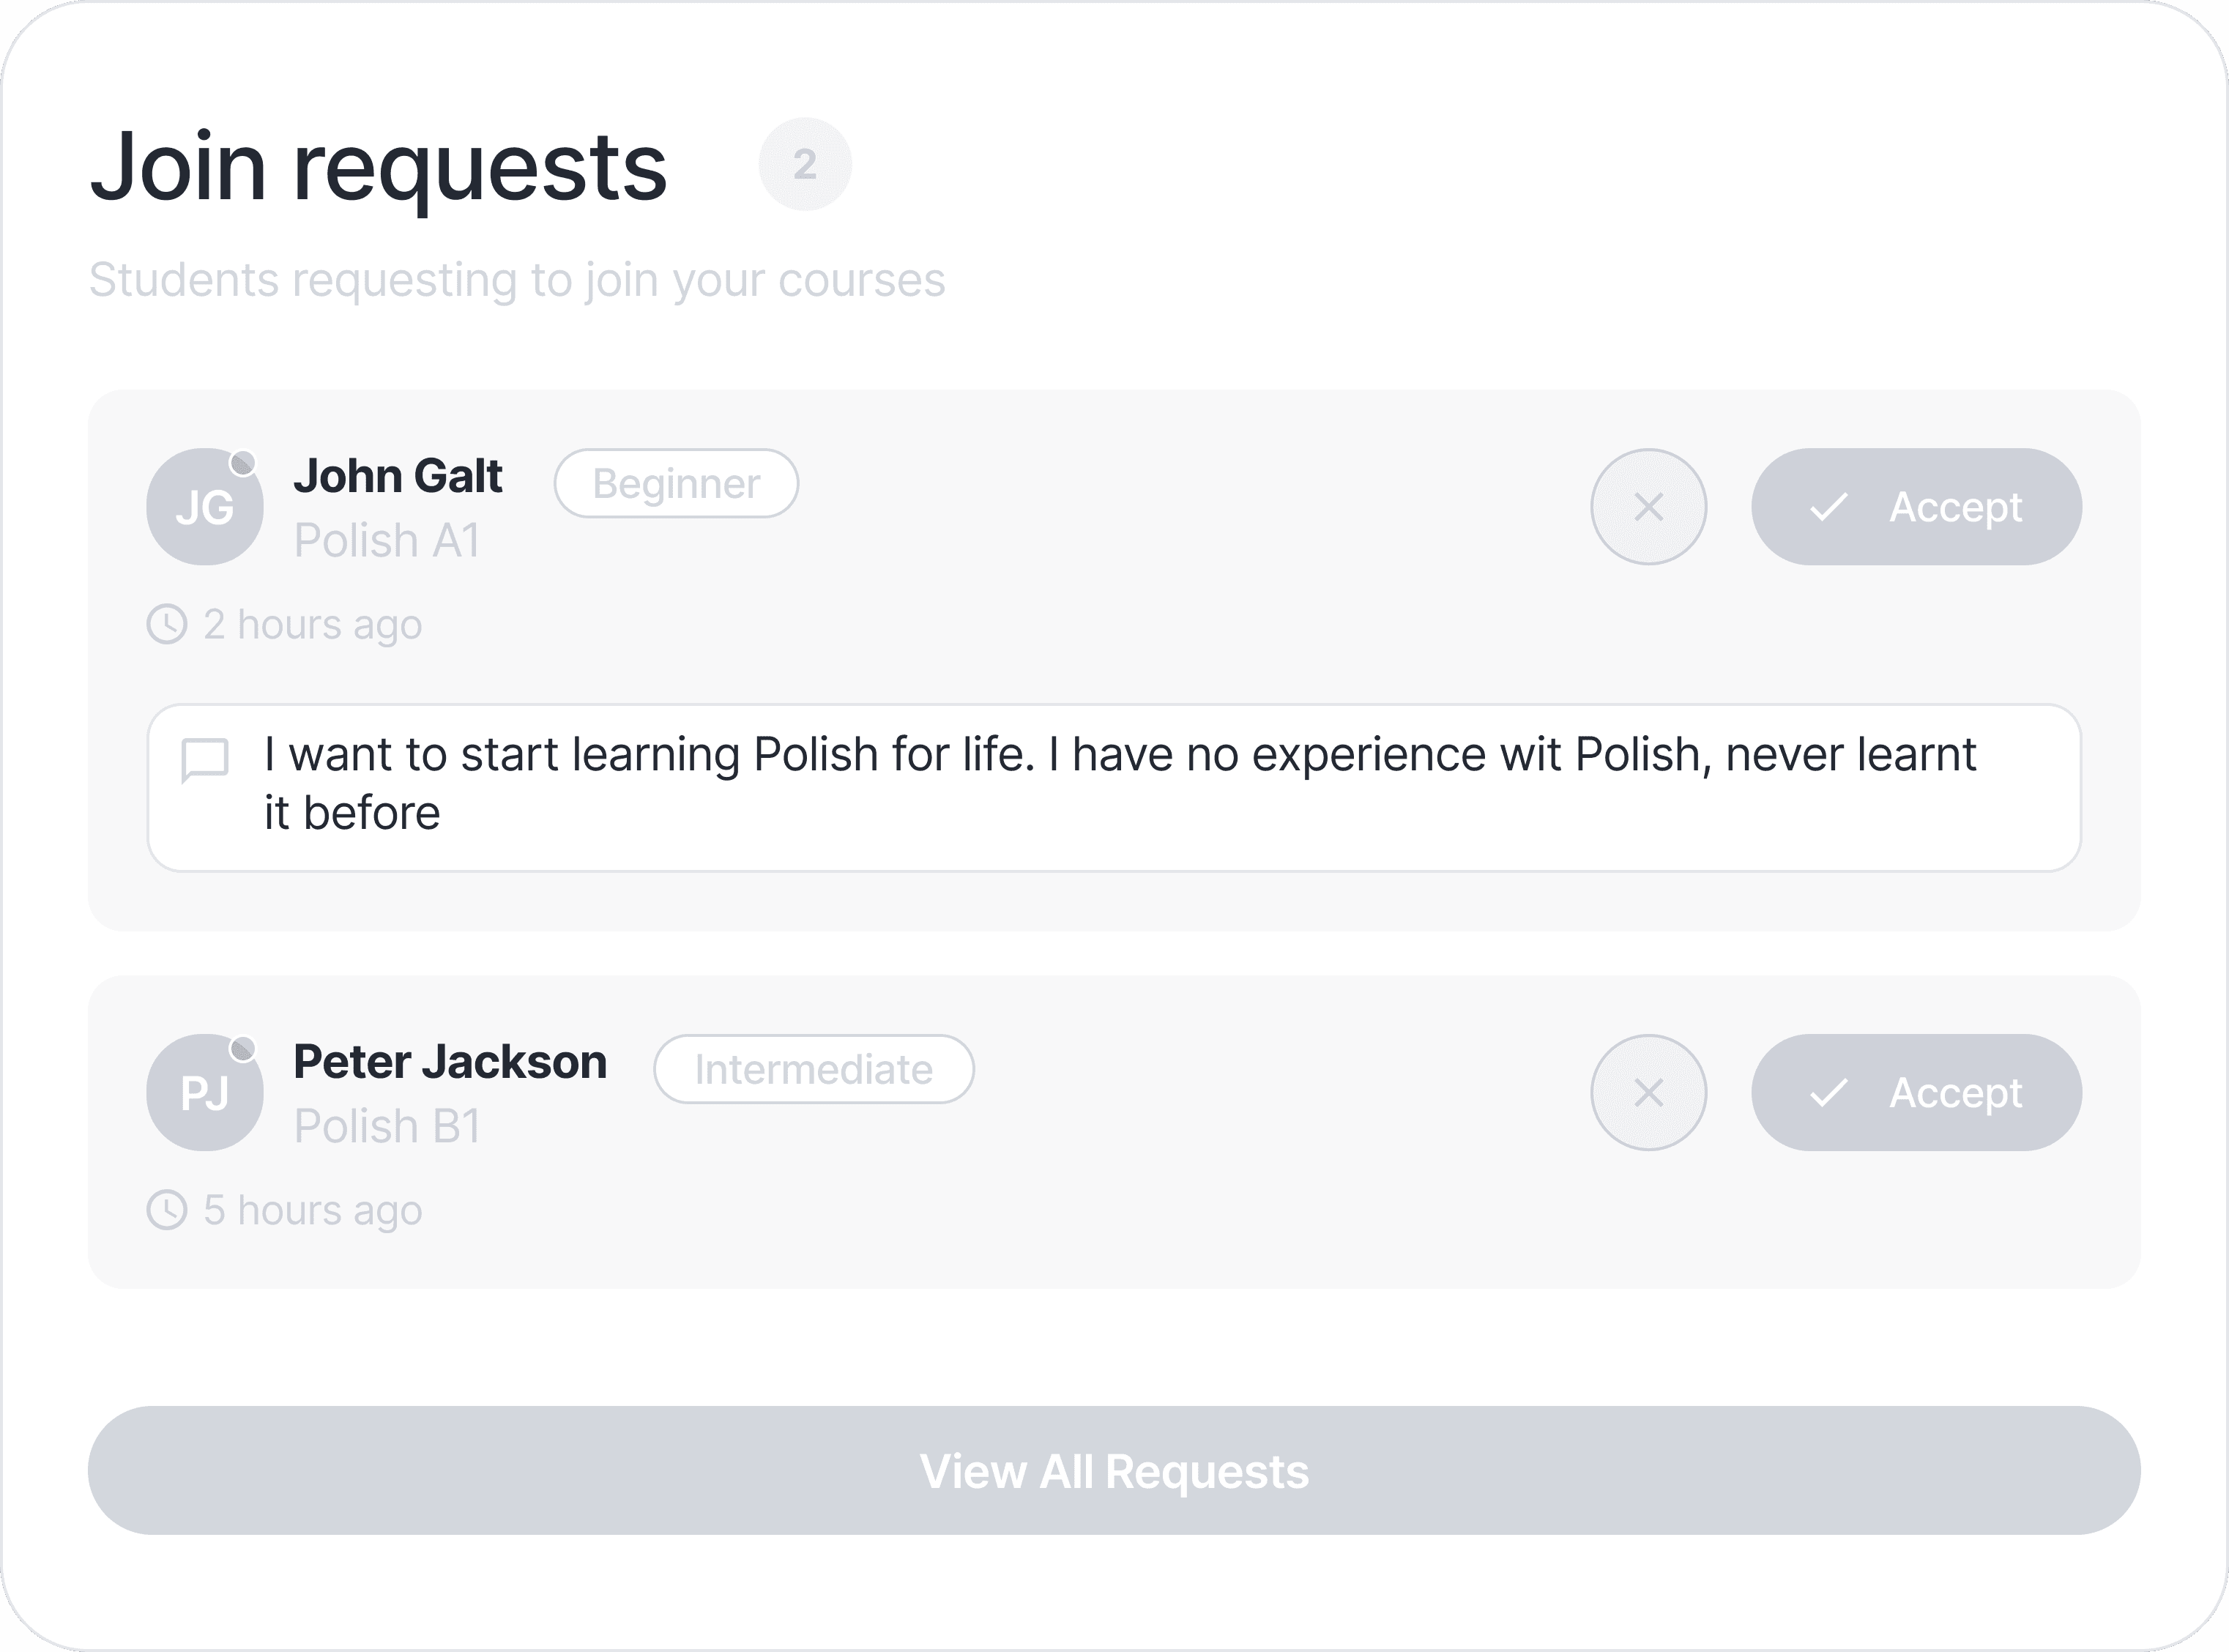Click the Beginner level badge

(676, 484)
